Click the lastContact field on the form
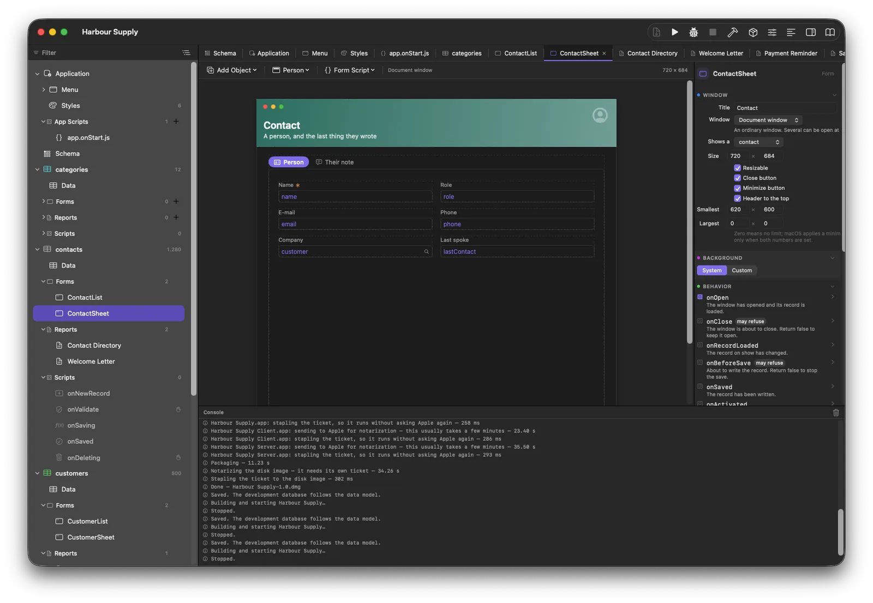The width and height of the screenshot is (873, 603). tap(517, 252)
